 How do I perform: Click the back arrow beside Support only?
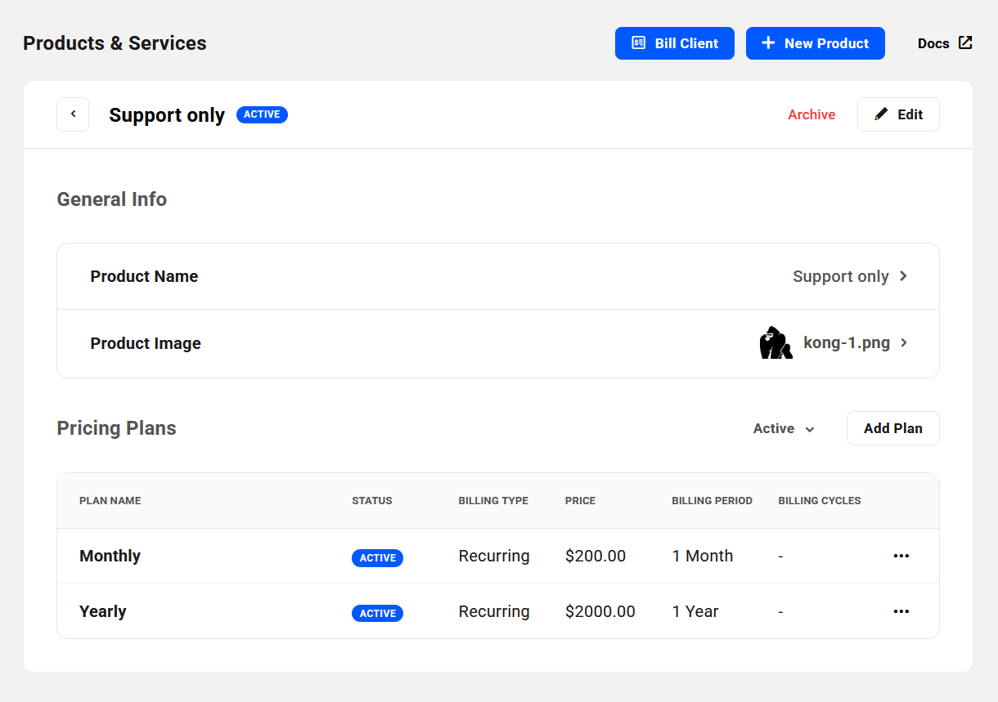[73, 114]
